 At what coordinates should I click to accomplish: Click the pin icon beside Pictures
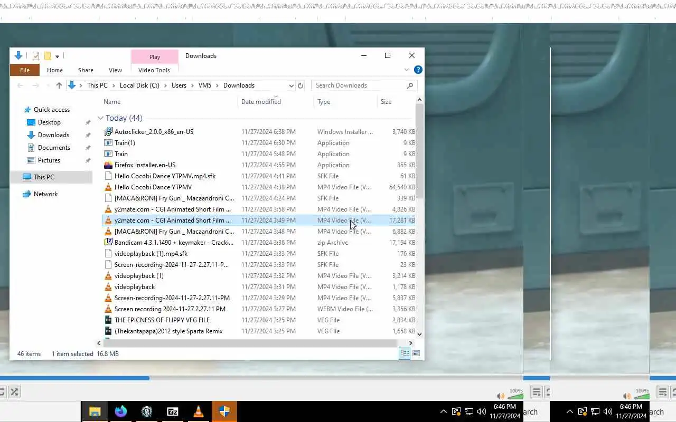88,160
